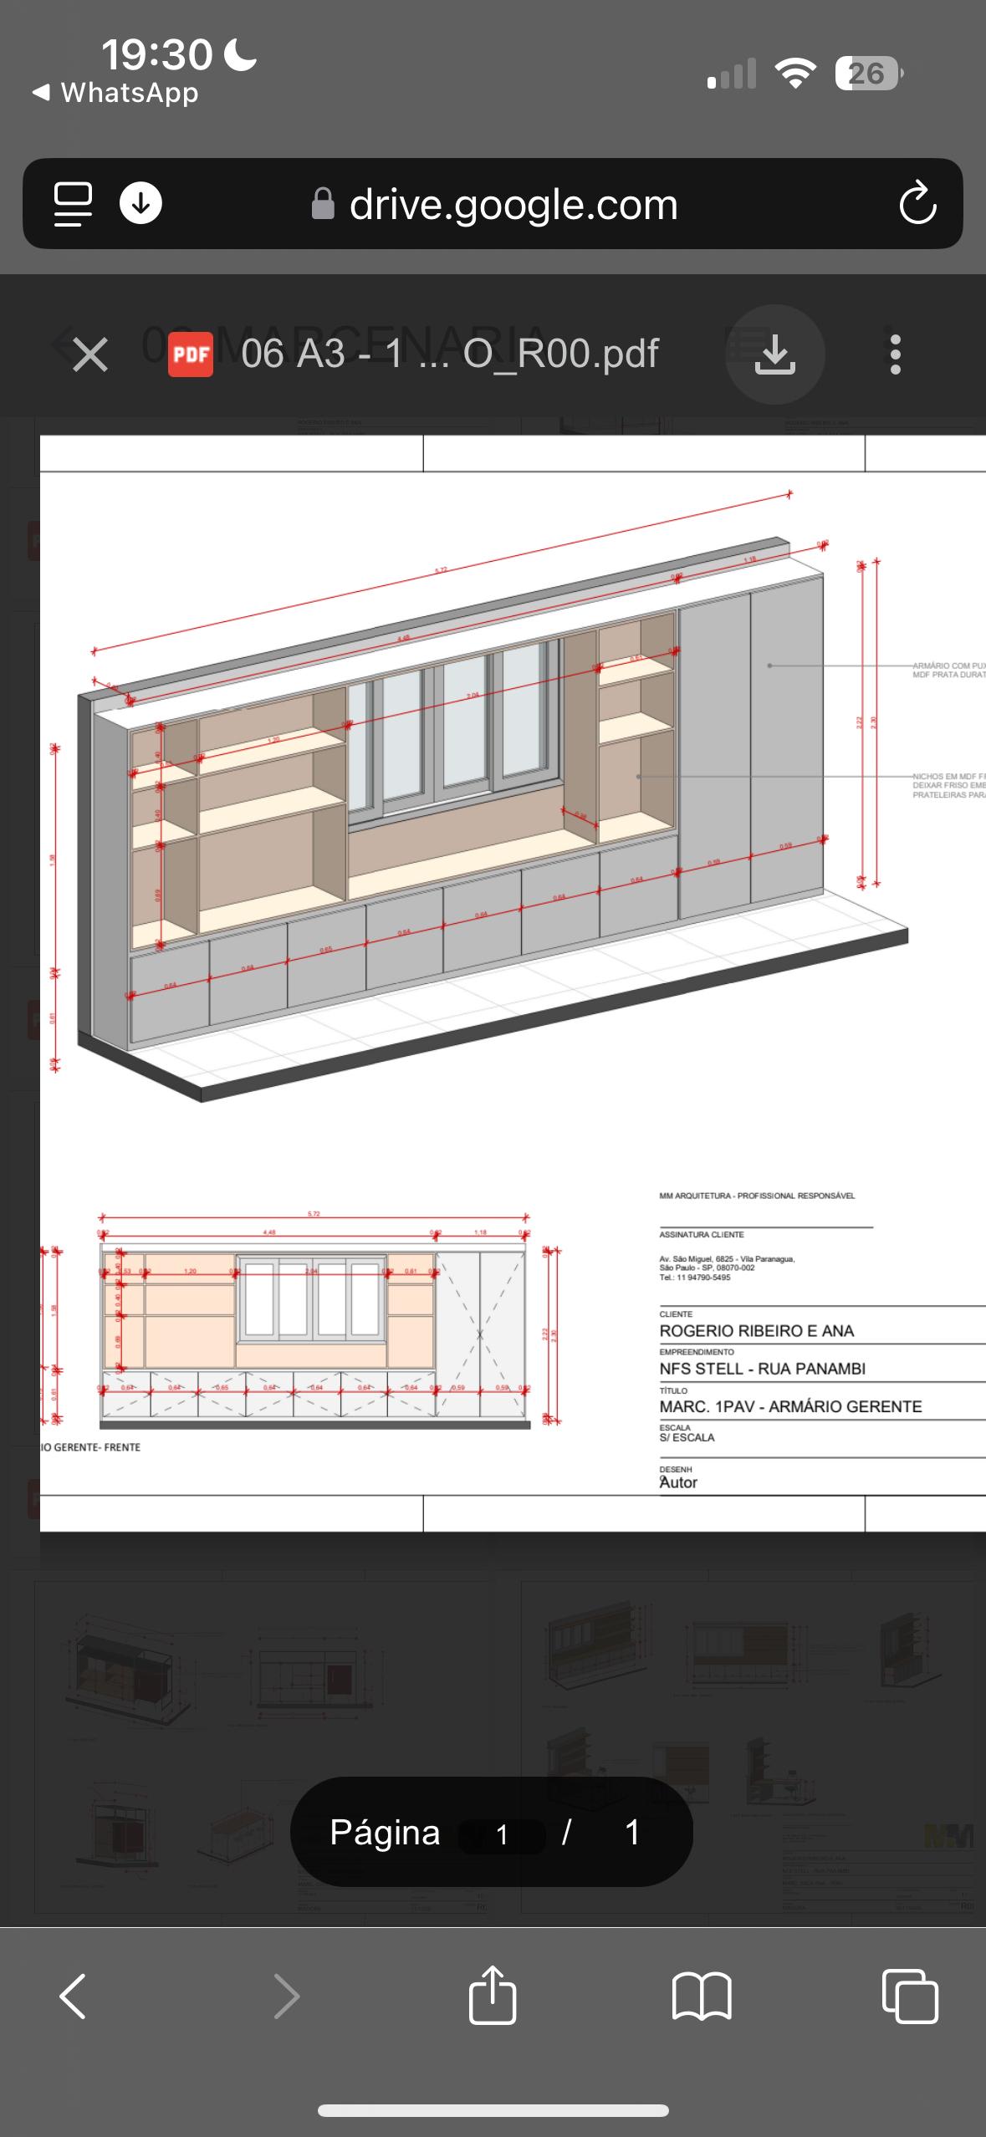Reload the Google Drive page
The width and height of the screenshot is (986, 2137).
point(917,204)
